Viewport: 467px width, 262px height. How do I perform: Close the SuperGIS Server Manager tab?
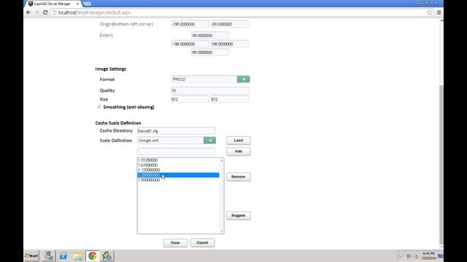coord(78,4)
